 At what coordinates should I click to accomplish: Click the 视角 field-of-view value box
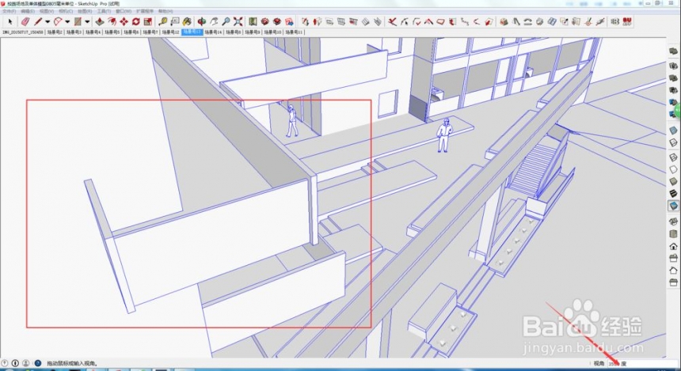click(x=643, y=364)
